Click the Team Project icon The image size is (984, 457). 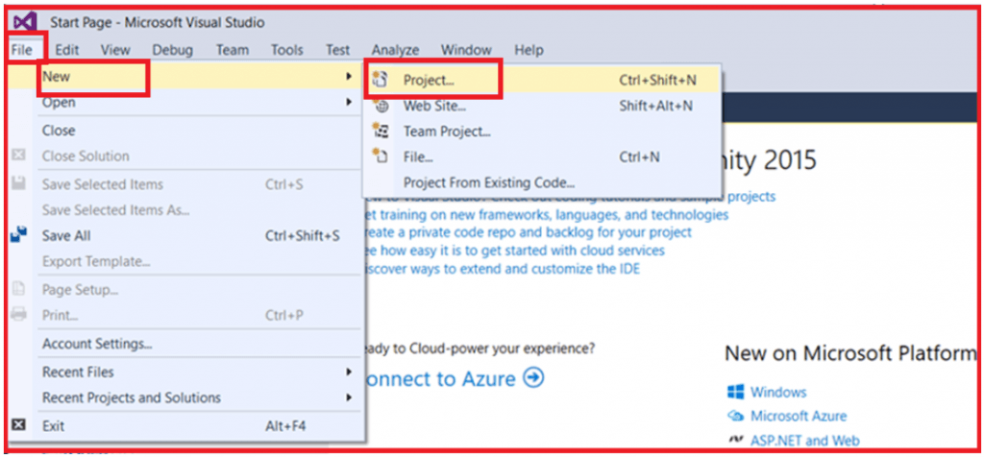381,131
